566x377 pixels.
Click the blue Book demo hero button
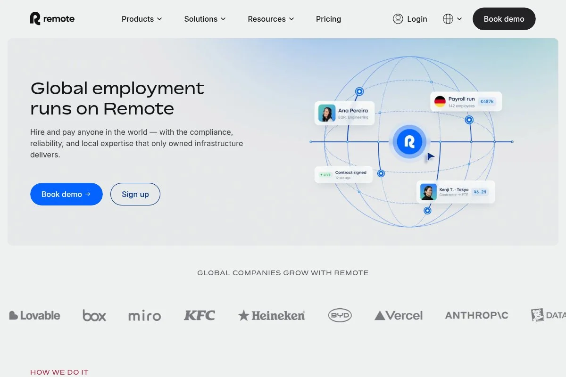coord(67,194)
